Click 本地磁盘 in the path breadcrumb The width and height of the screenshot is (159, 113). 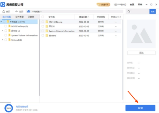click(x=36, y=11)
